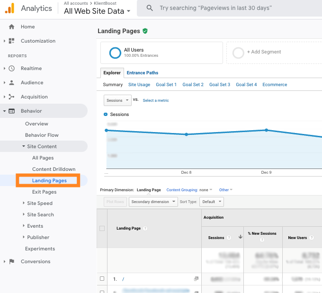Open the Sessions metric dropdown
Screen dimensions: 322x293
point(117,100)
